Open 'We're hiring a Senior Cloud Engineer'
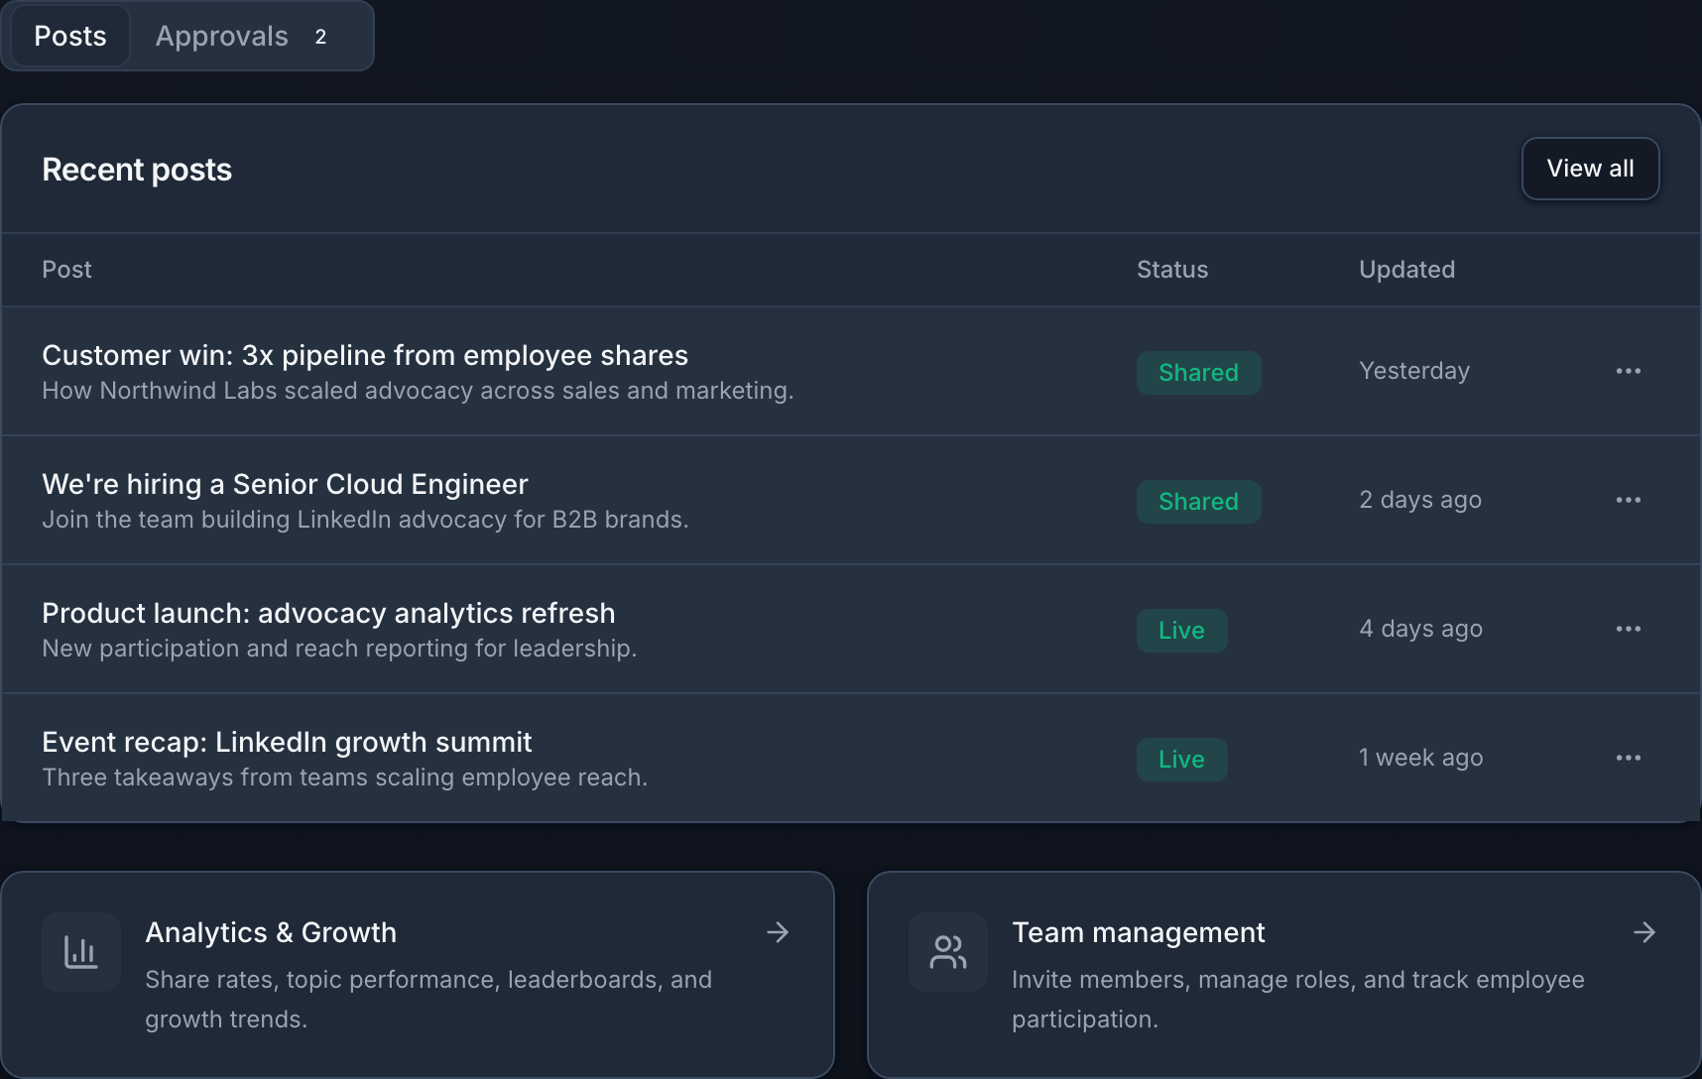This screenshot has height=1079, width=1702. click(x=285, y=484)
